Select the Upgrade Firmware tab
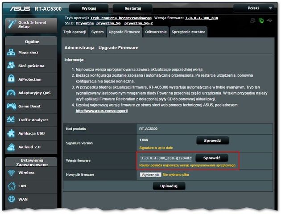This screenshot has height=214, width=281. point(124,32)
